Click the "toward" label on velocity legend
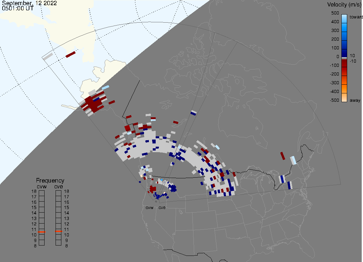Screen dimensions: 363x262 pyautogui.click(x=356, y=17)
